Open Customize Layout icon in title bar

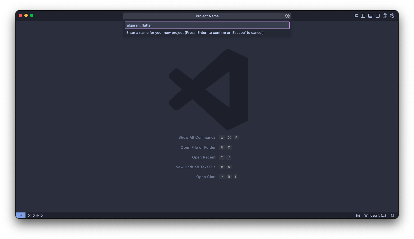click(x=356, y=16)
